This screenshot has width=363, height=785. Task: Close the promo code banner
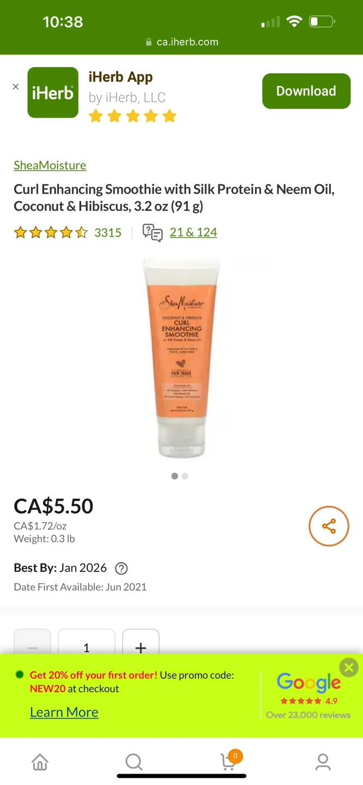pos(349,667)
